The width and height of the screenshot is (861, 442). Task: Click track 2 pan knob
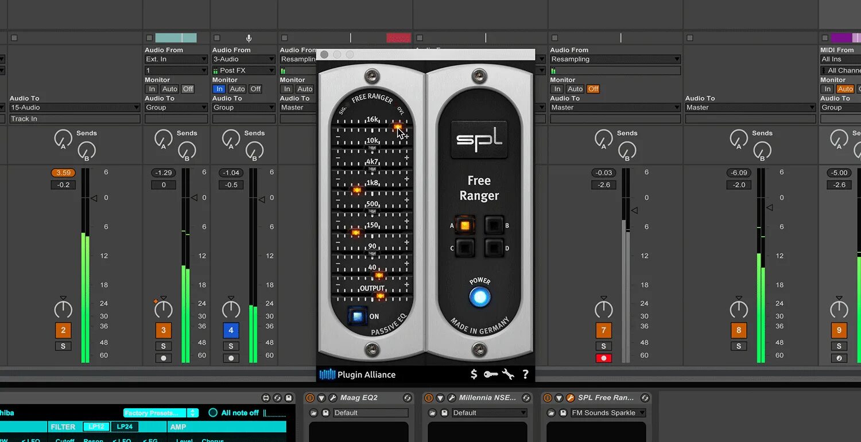coord(63,310)
